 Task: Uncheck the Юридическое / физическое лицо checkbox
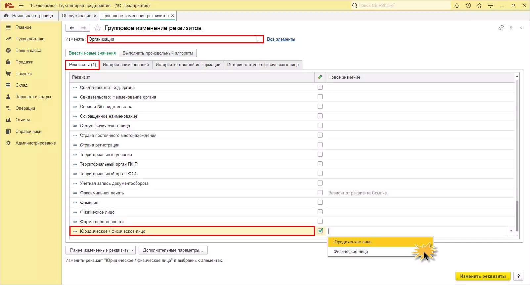click(x=320, y=231)
